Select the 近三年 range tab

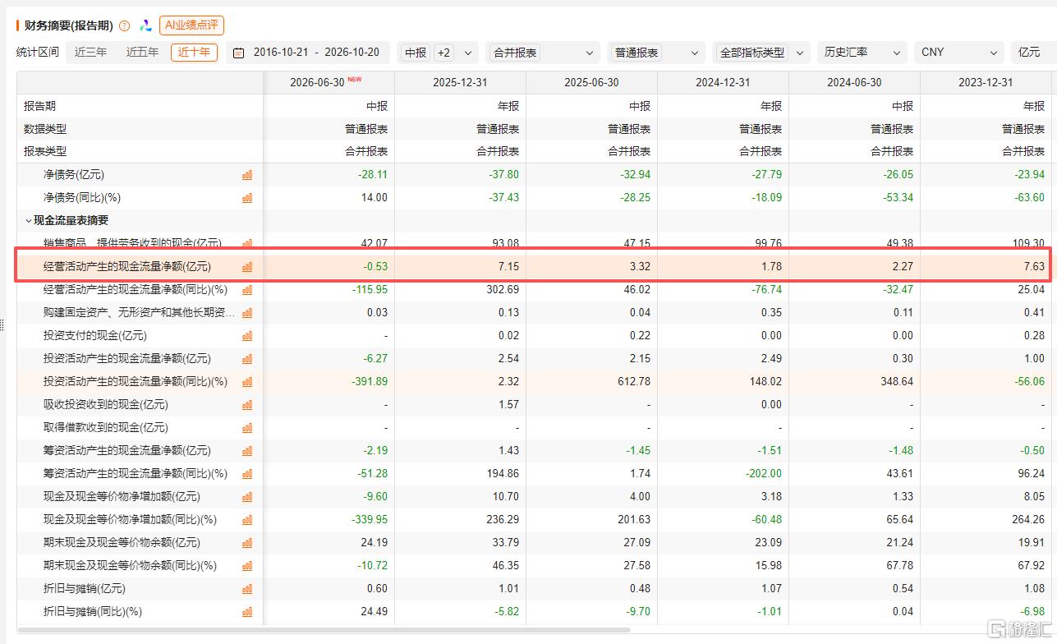90,53
